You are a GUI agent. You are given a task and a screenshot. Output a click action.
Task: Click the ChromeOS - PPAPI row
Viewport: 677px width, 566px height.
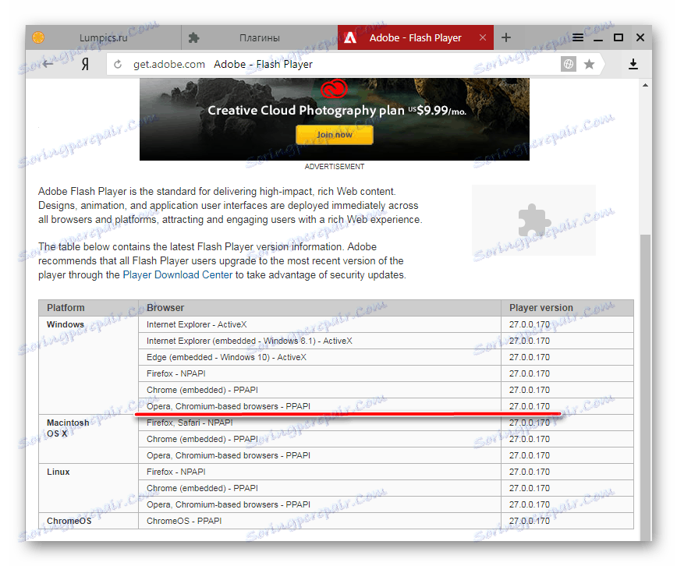tap(320, 521)
